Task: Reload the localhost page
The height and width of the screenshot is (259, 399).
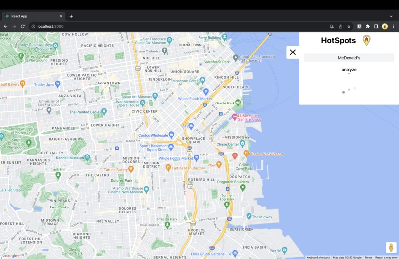Action: pyautogui.click(x=23, y=26)
